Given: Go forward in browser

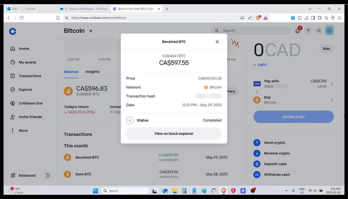Looking at the screenshot, I should click(x=15, y=18).
